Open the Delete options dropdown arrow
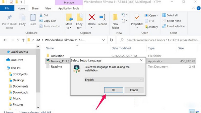201x113 pixels. (x=92, y=27)
